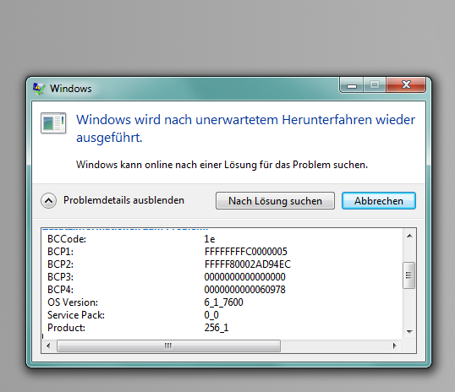Image resolution: width=455 pixels, height=392 pixels.
Task: Click the Windows flag icon in title bar
Action: coord(39,89)
